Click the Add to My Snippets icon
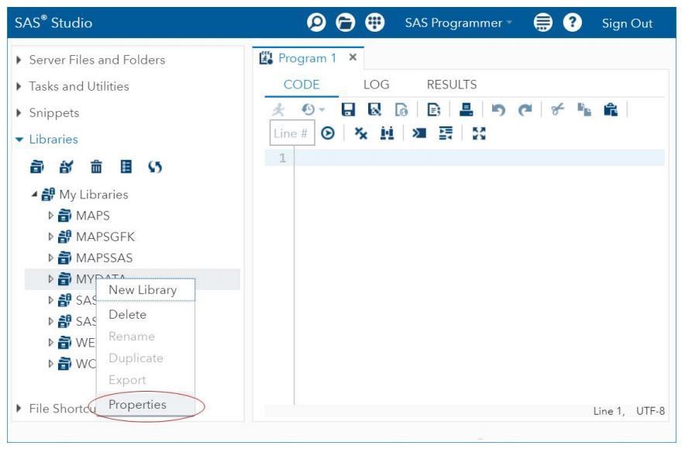The width and height of the screenshot is (692, 456). tap(401, 109)
